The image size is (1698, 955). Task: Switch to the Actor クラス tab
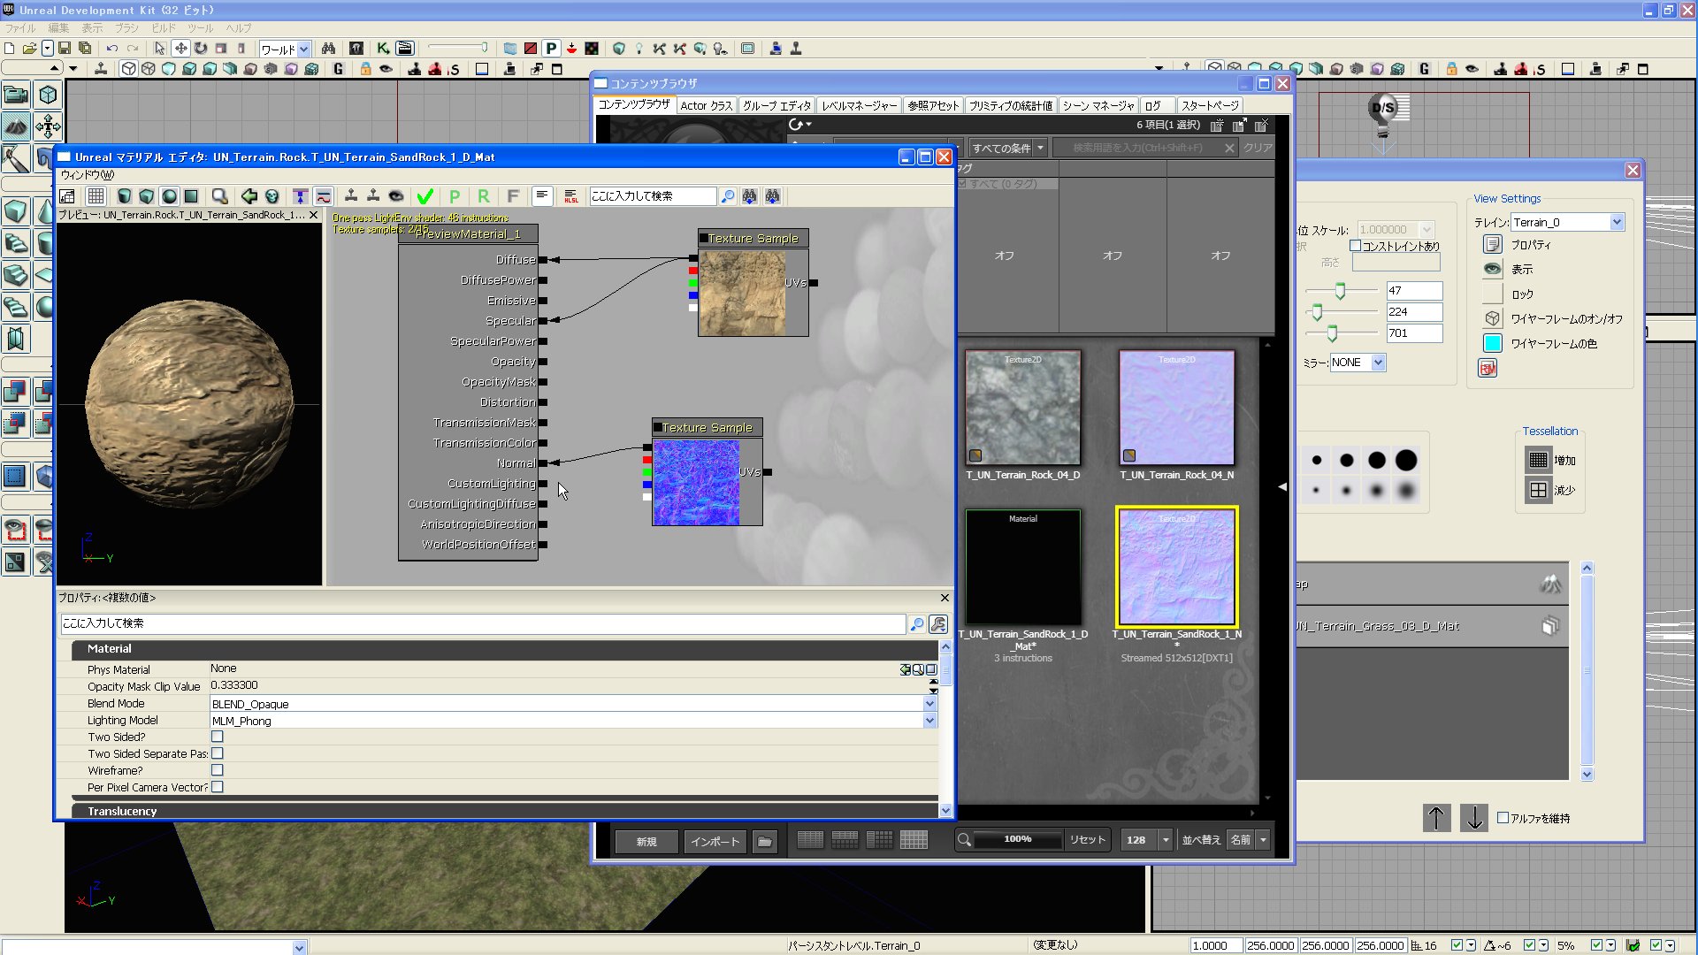(706, 105)
